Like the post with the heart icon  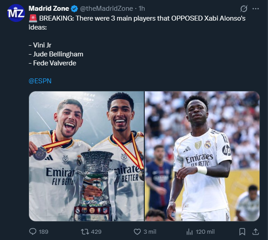tap(137, 231)
